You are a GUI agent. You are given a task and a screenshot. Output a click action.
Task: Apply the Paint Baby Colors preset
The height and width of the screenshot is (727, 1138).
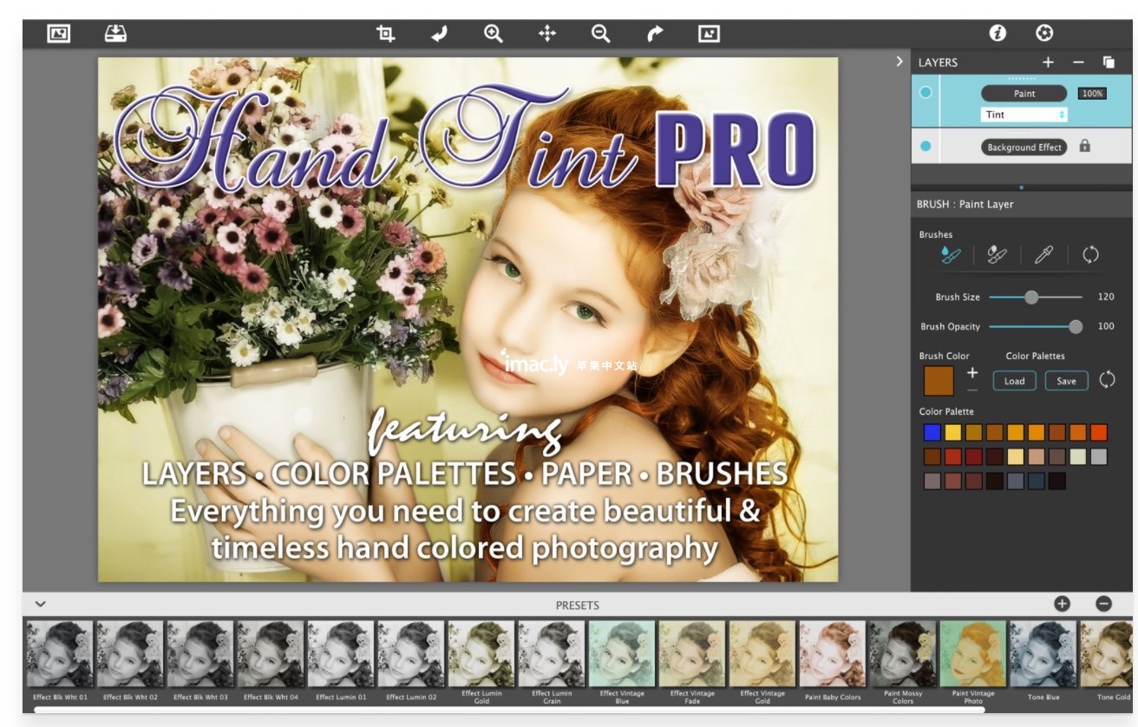click(833, 661)
